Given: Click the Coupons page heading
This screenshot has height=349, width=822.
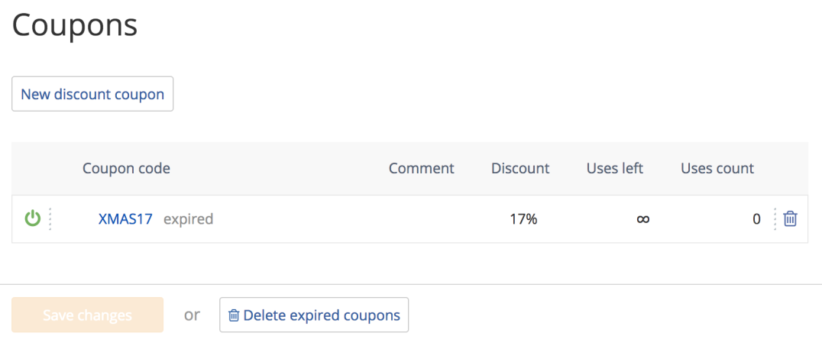Looking at the screenshot, I should [74, 24].
